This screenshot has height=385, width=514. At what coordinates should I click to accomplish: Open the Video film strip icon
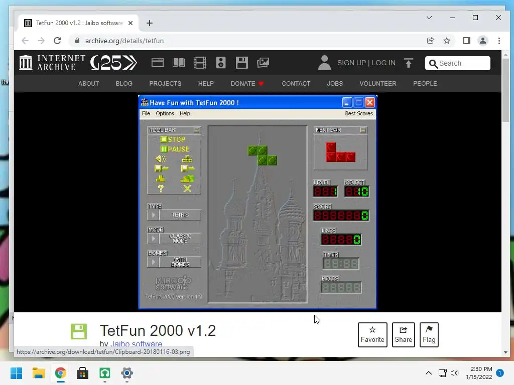pyautogui.click(x=200, y=63)
